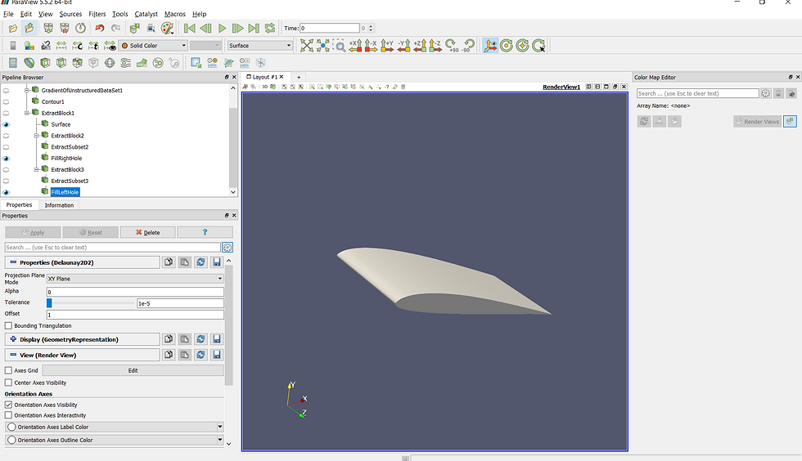Click the Connect to server icon

[x=48, y=28]
